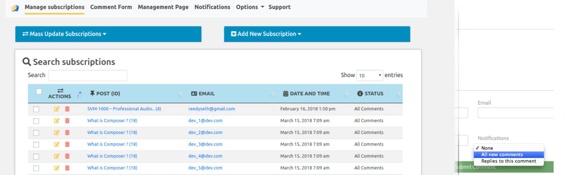This screenshot has width=566, height=175.
Task: Check the dev_4@dev.com row checkbox
Action: 36,157
